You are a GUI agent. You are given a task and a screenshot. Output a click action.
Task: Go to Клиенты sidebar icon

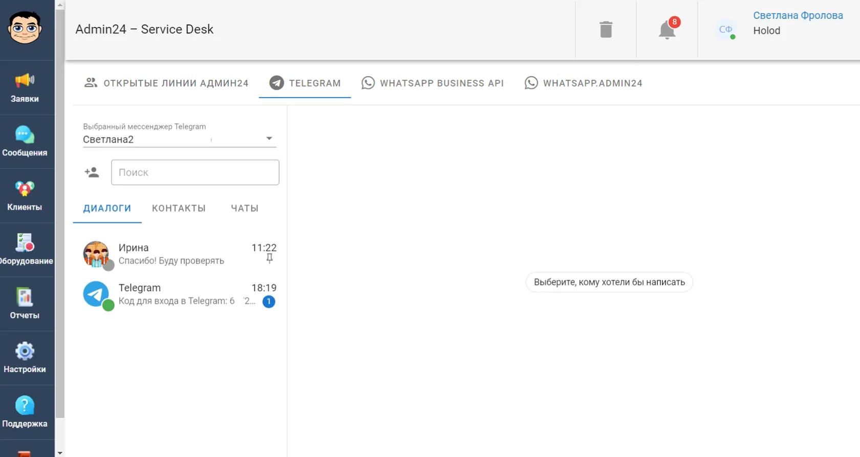pos(25,189)
